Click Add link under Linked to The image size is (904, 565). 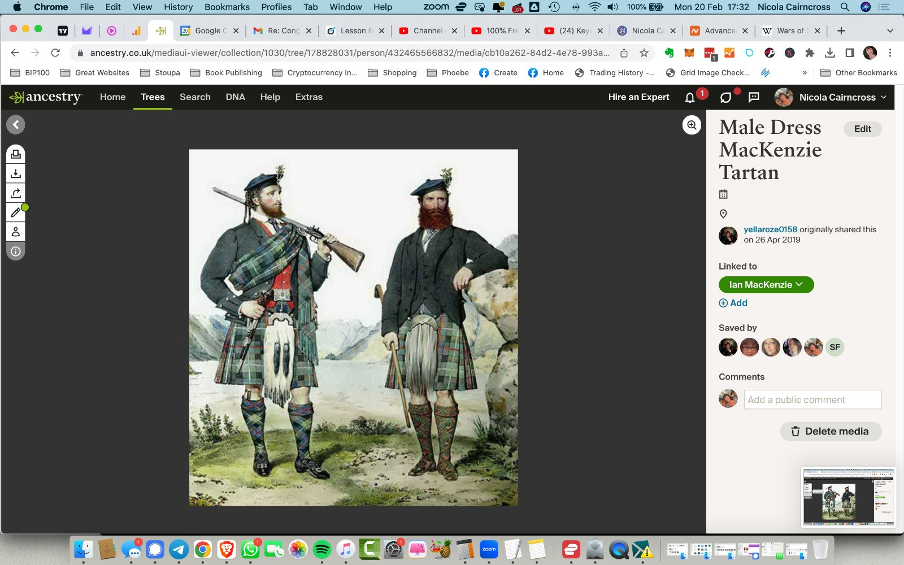click(733, 303)
